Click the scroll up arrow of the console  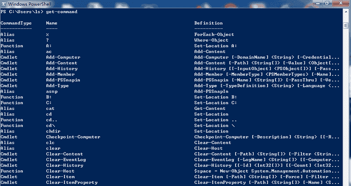[347, 12]
